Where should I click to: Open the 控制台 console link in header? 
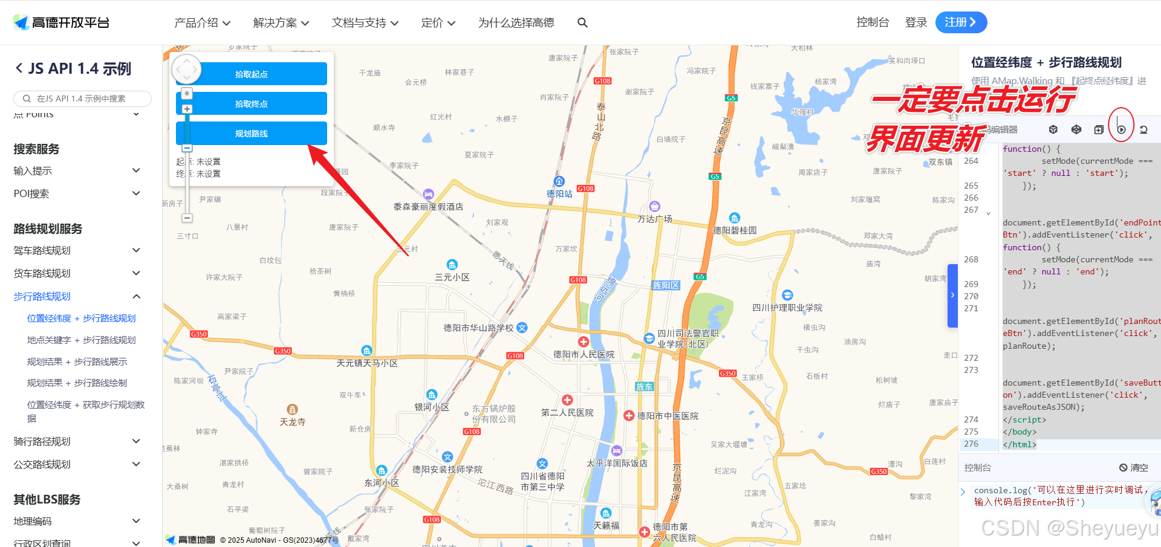(873, 22)
